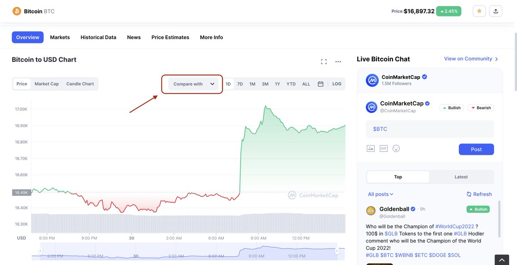Viewport: 517px width, 265px height.
Task: Click the Refresh icon in chat
Action: click(469, 194)
